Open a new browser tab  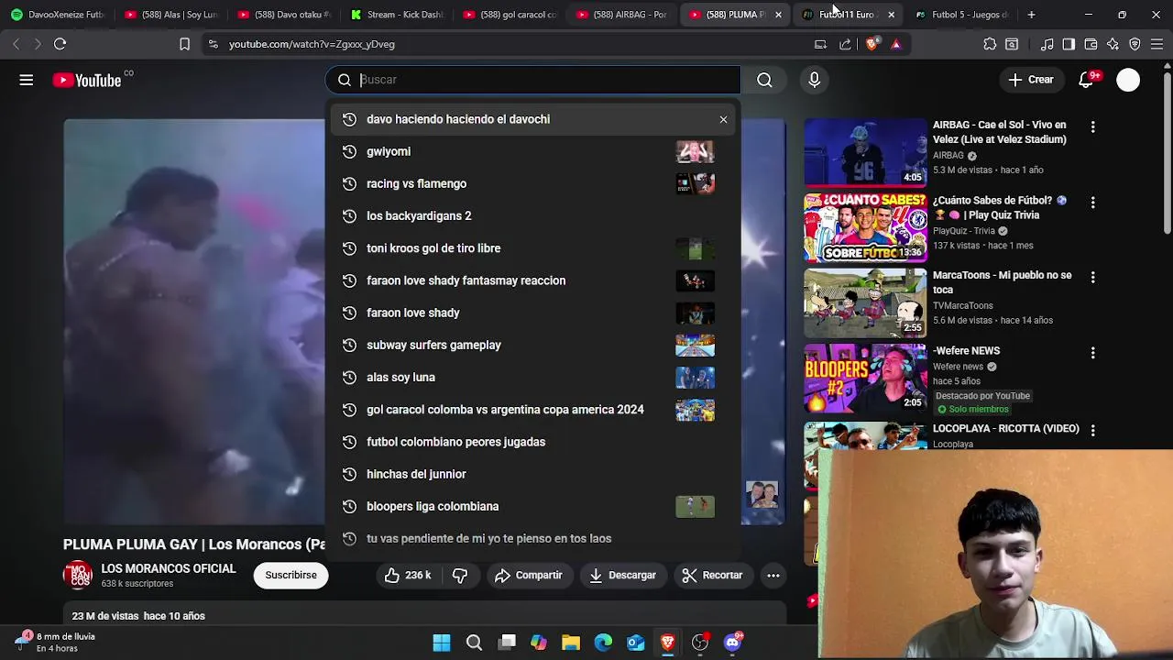[x=1031, y=15]
